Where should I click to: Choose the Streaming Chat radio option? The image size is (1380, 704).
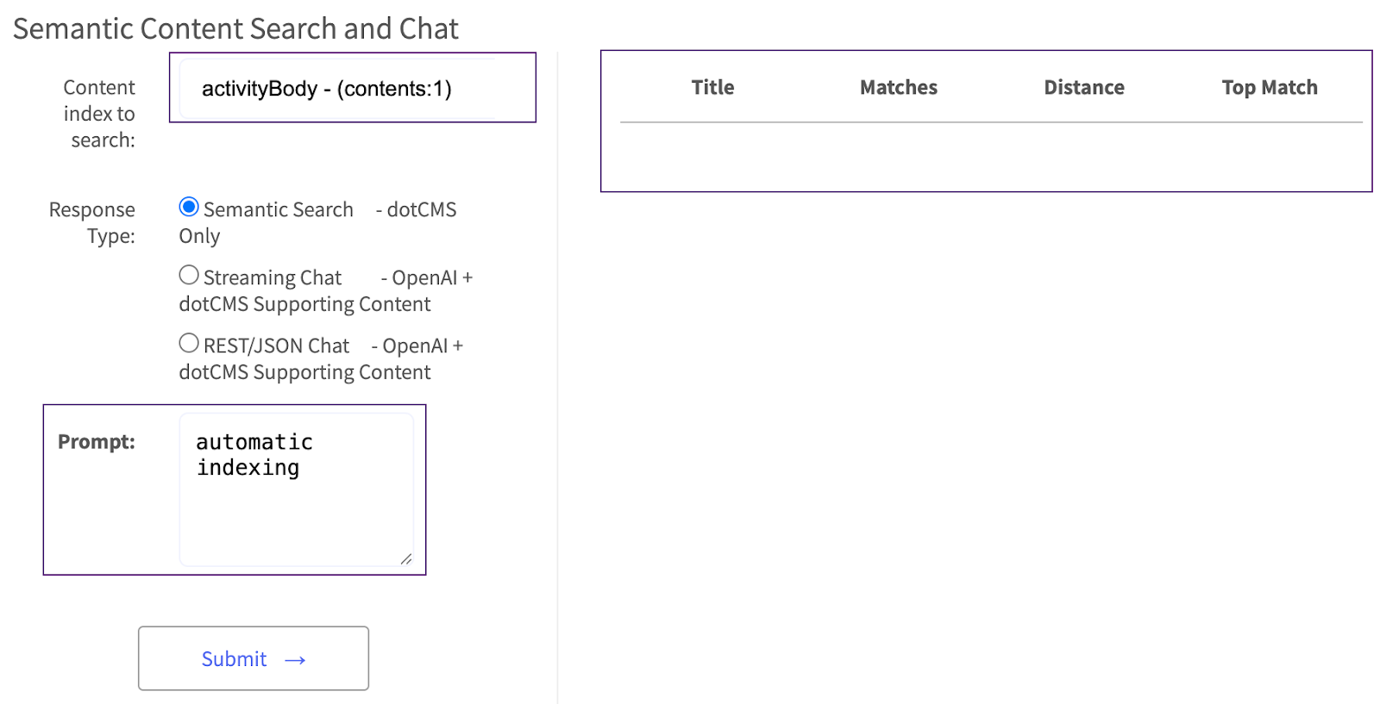point(189,276)
